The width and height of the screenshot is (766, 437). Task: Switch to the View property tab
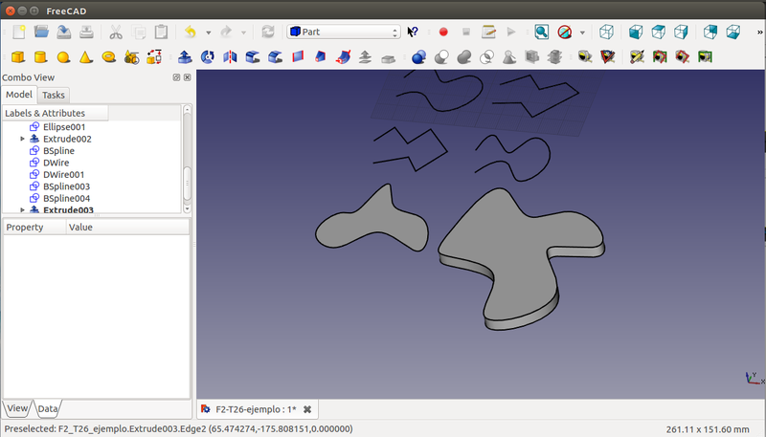point(17,408)
